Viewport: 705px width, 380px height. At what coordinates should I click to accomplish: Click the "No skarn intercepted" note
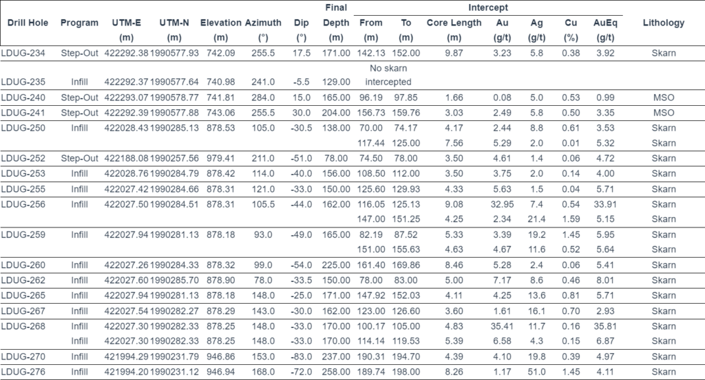390,74
